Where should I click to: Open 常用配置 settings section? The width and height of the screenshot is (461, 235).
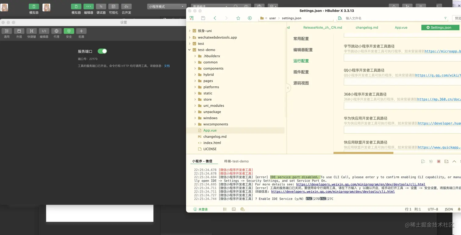pyautogui.click(x=301, y=39)
